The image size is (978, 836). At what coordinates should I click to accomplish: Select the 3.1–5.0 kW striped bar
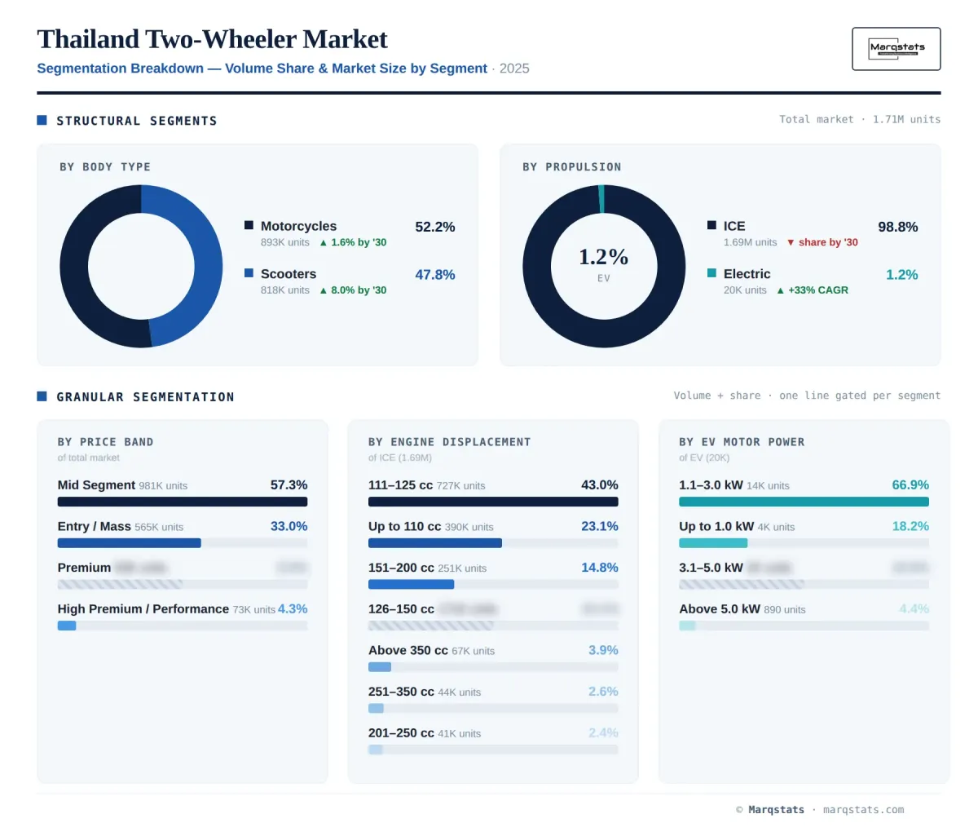coord(804,585)
